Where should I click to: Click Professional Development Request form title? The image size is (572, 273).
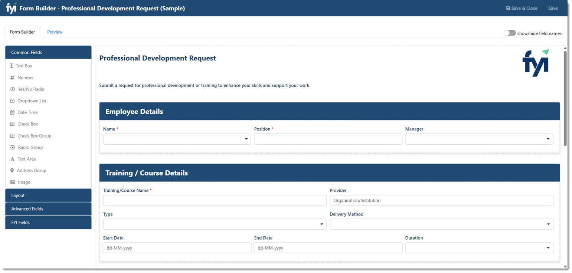158,58
